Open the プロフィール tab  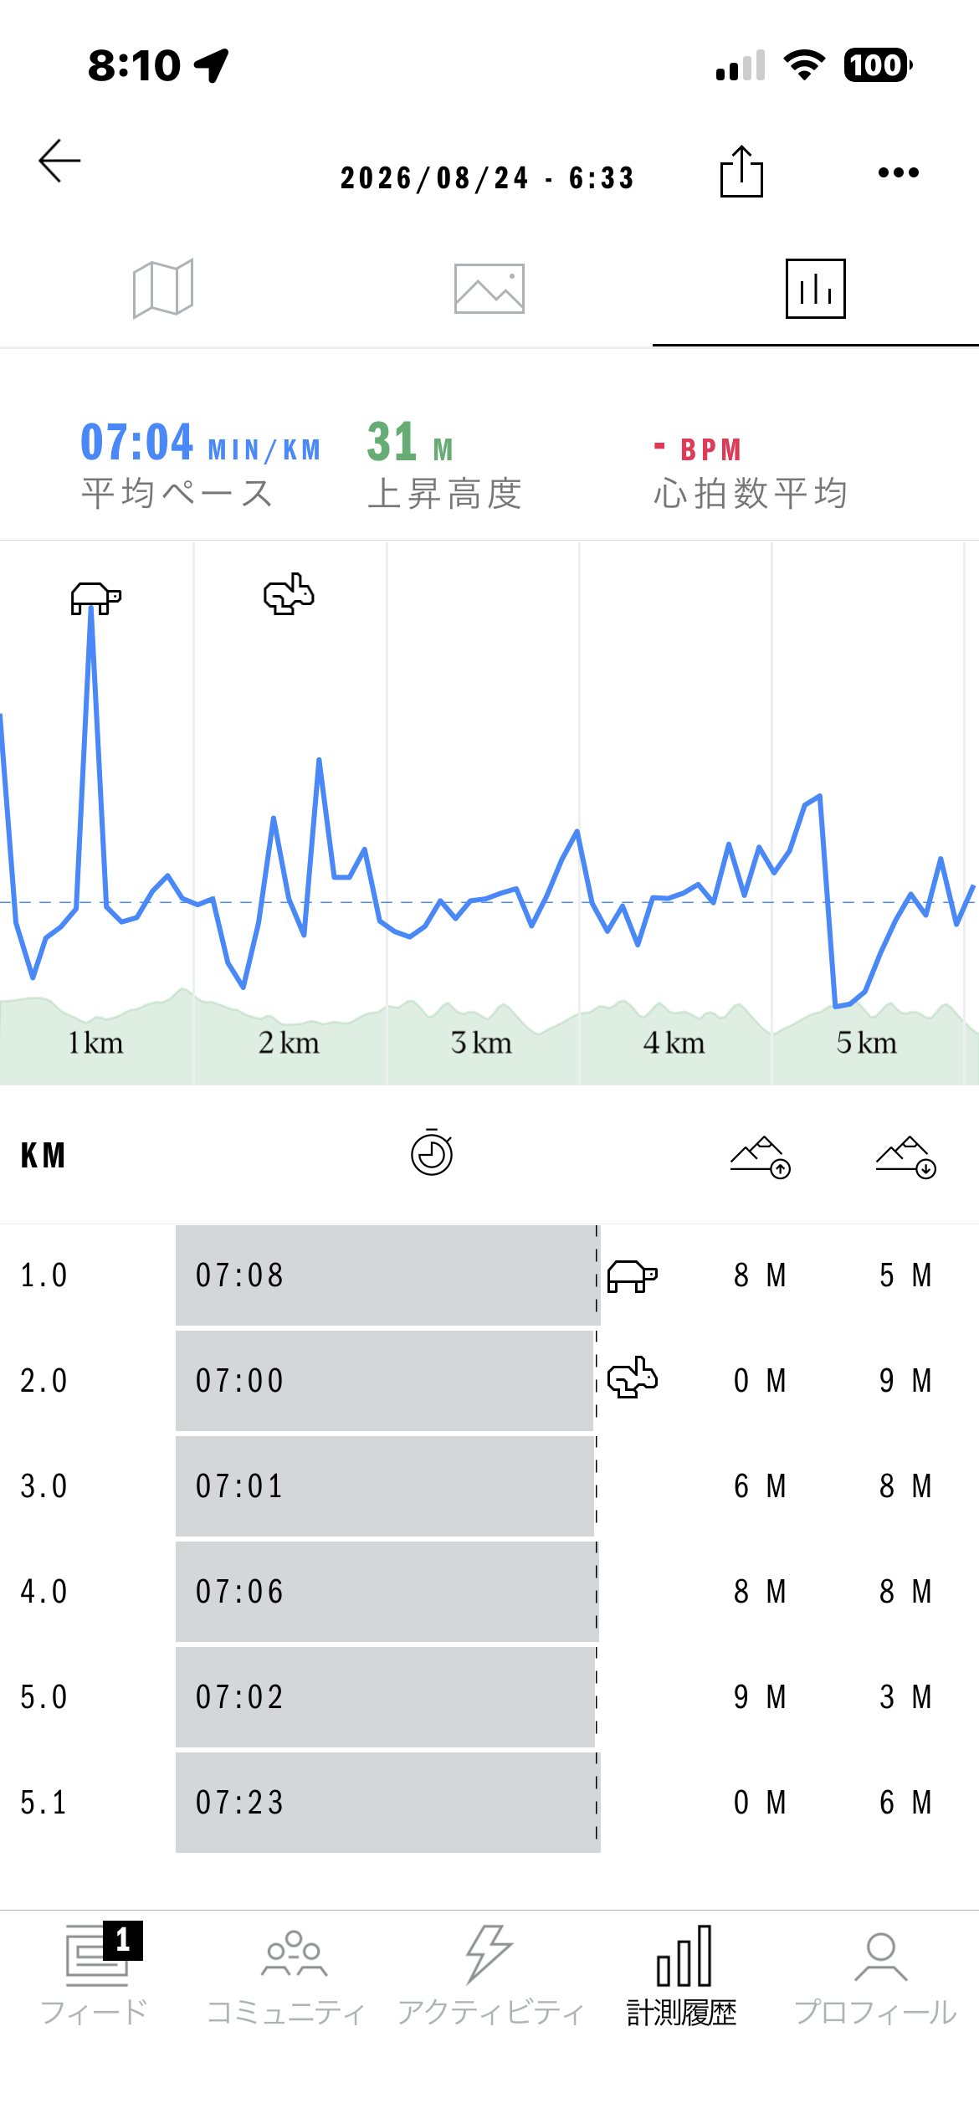875,1975
